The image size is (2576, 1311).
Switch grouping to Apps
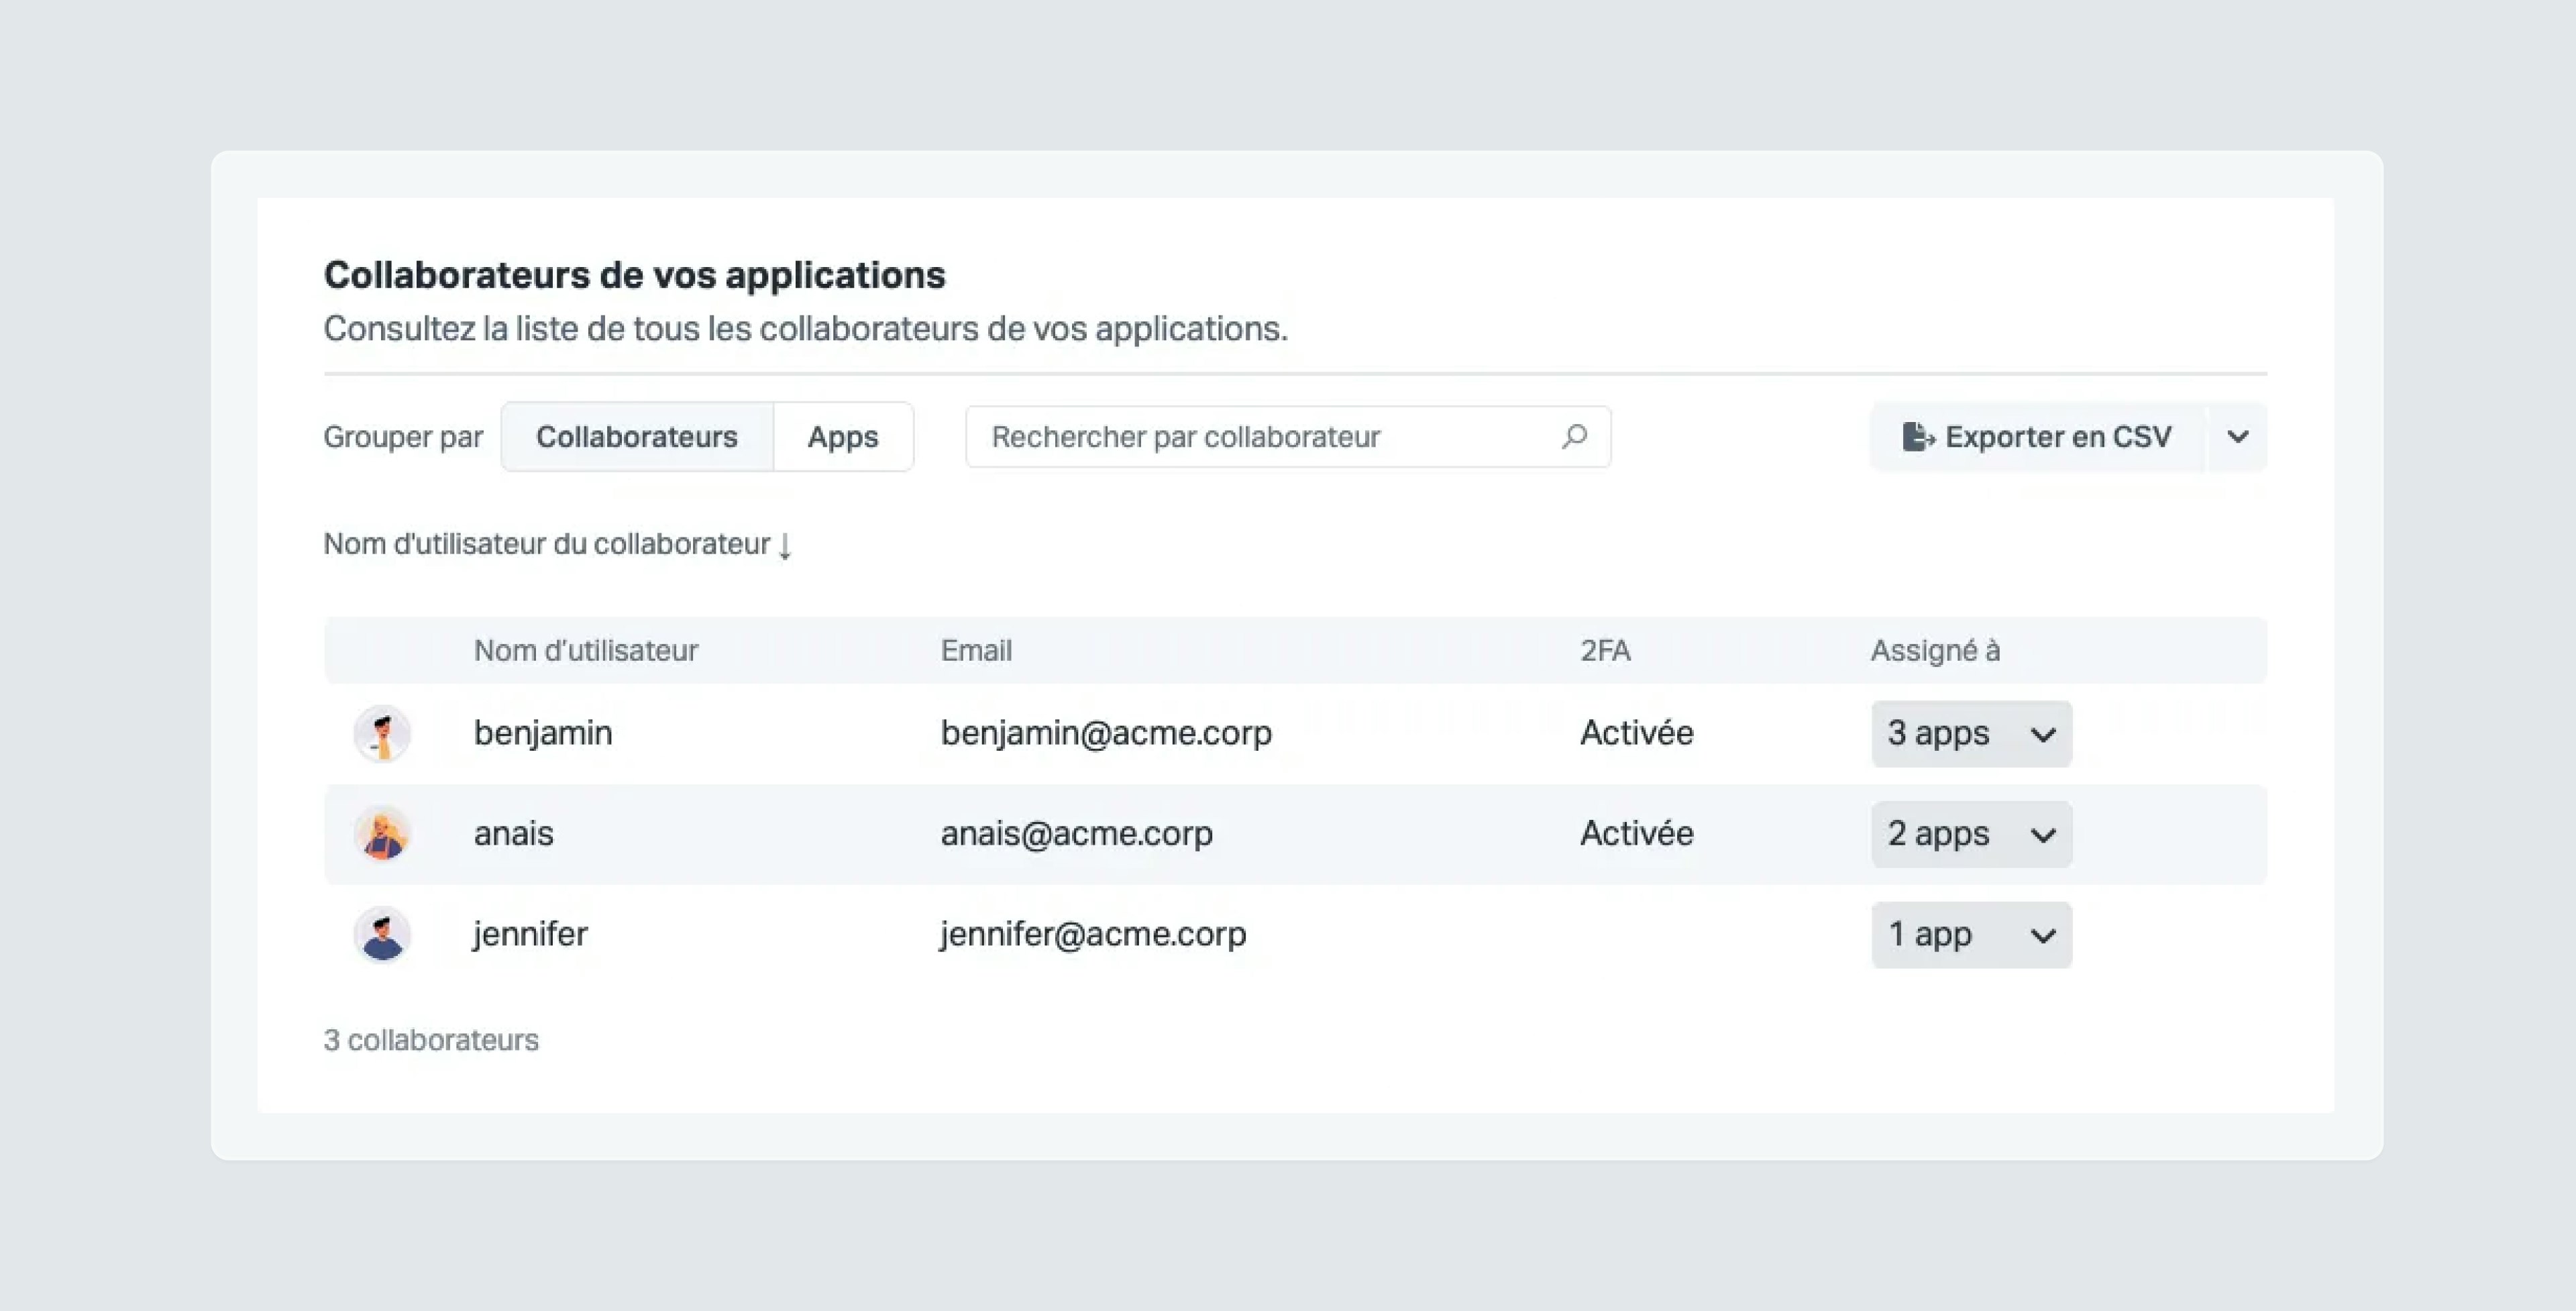843,437
